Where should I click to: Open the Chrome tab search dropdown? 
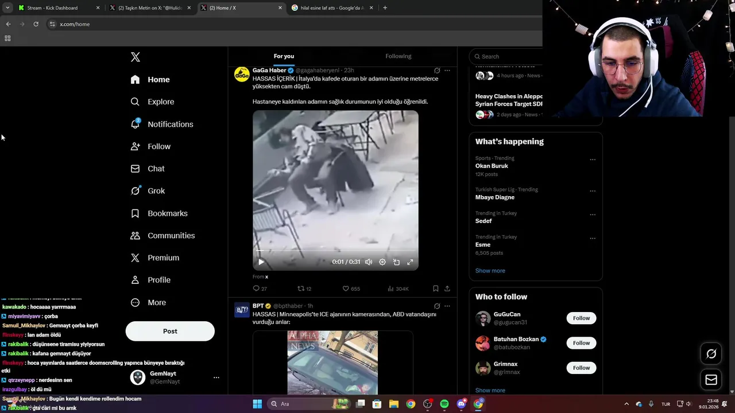(x=7, y=8)
